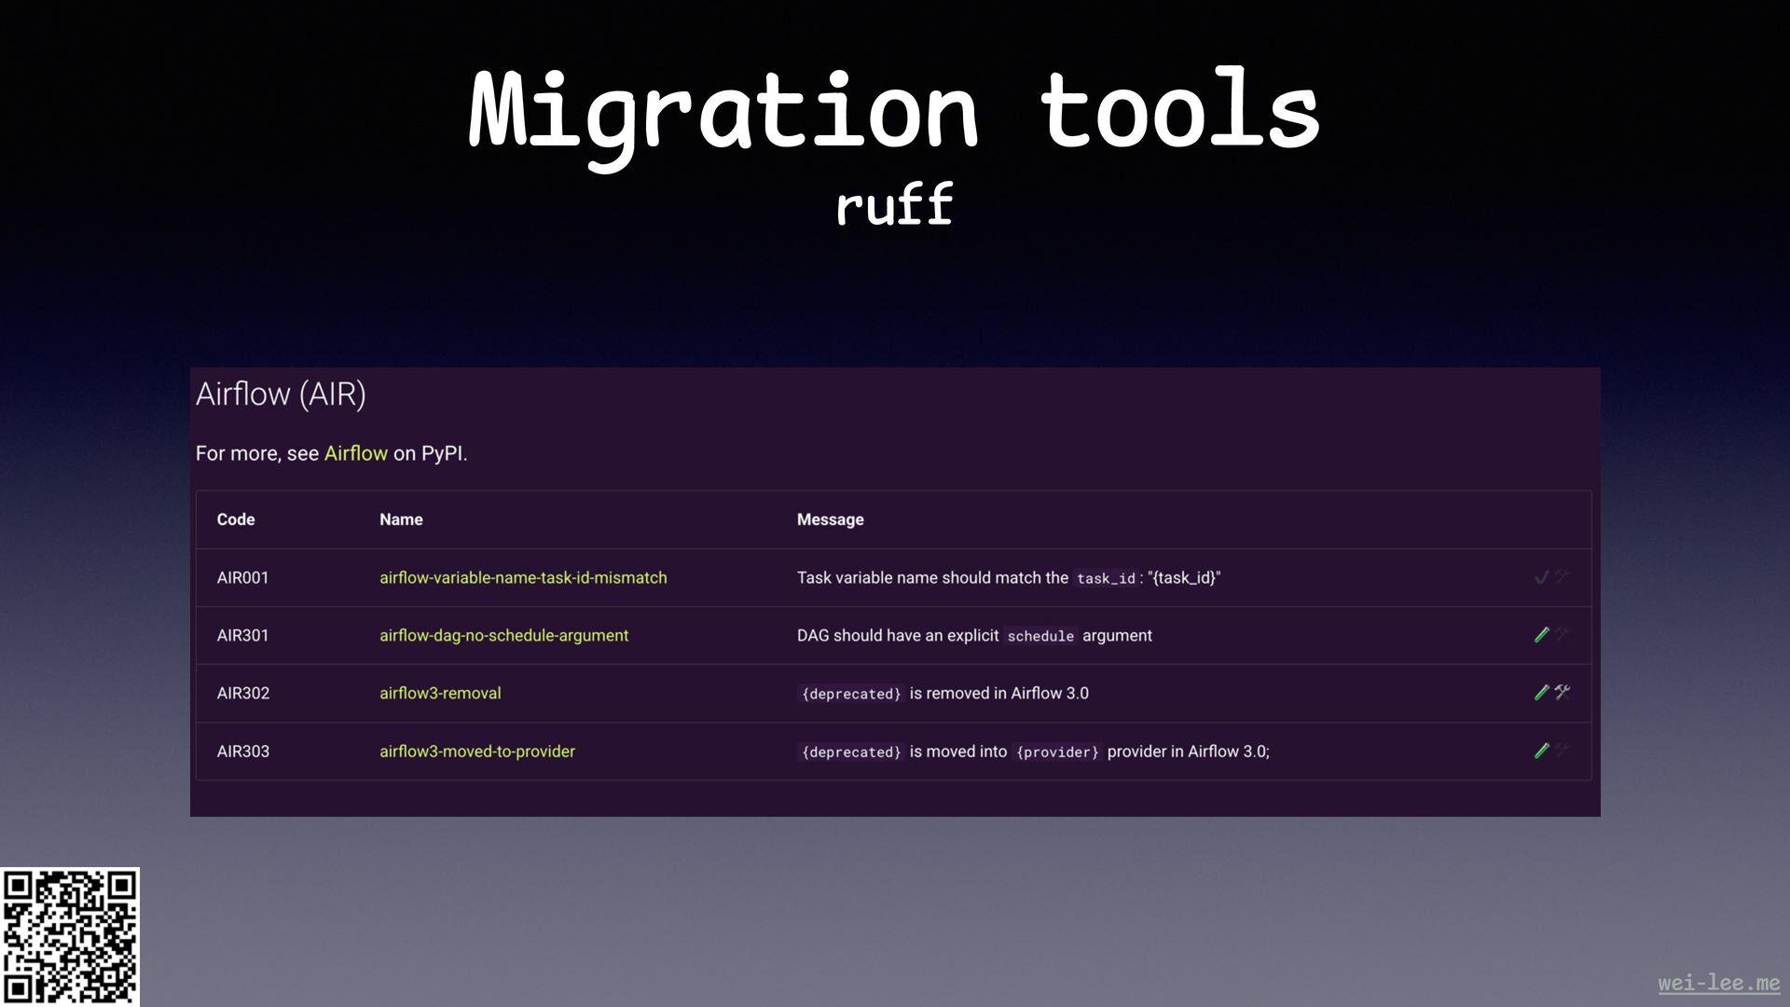This screenshot has width=1790, height=1007.
Task: Click the green preview test-tube icon for AIR302
Action: (x=1541, y=693)
